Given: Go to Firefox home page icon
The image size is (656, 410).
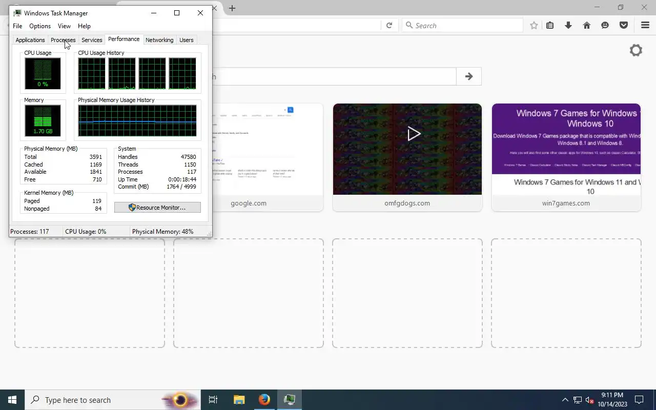Looking at the screenshot, I should coord(587,25).
